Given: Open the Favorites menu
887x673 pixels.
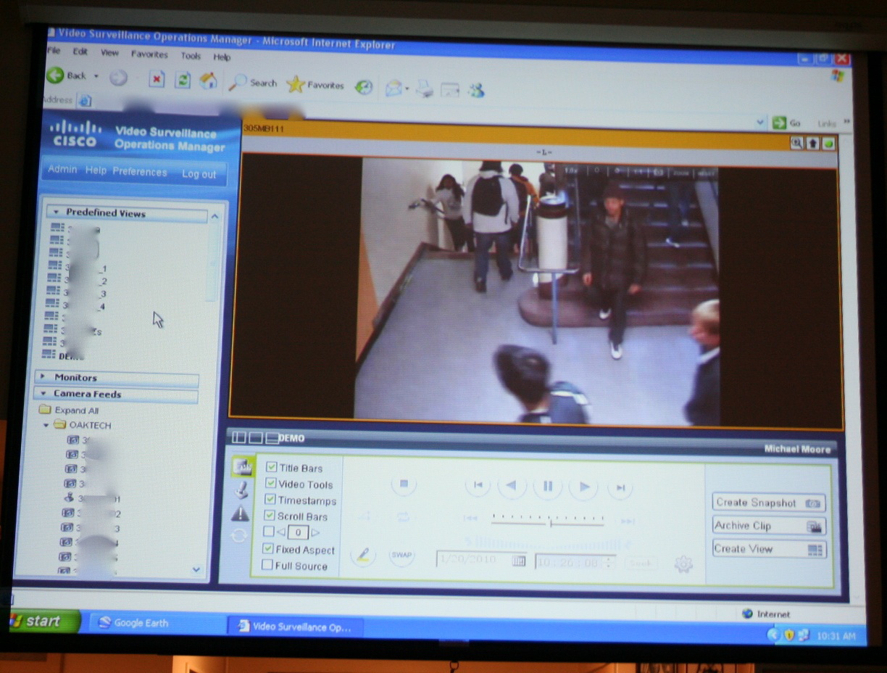Looking at the screenshot, I should (149, 55).
